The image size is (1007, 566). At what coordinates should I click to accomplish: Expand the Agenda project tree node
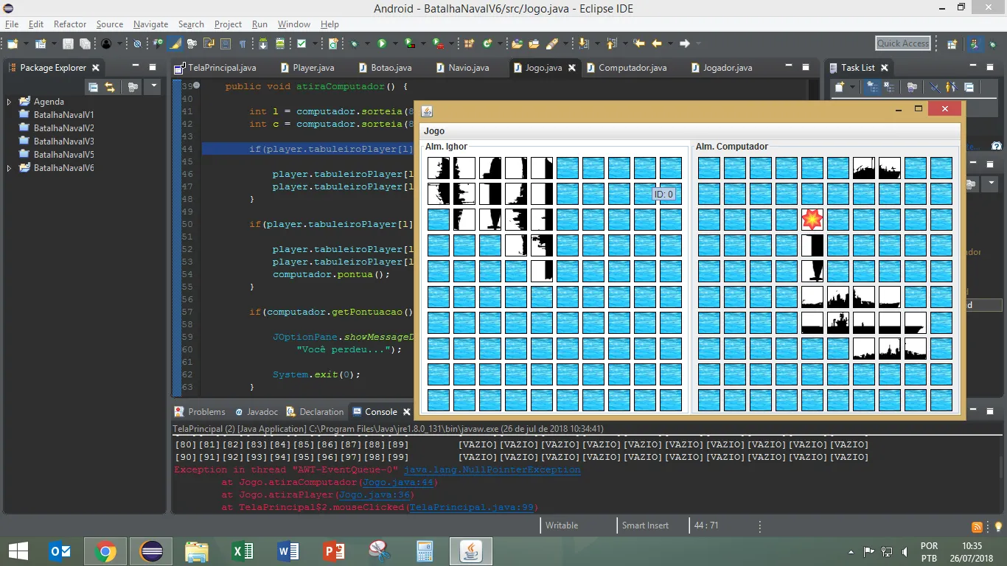click(x=9, y=102)
